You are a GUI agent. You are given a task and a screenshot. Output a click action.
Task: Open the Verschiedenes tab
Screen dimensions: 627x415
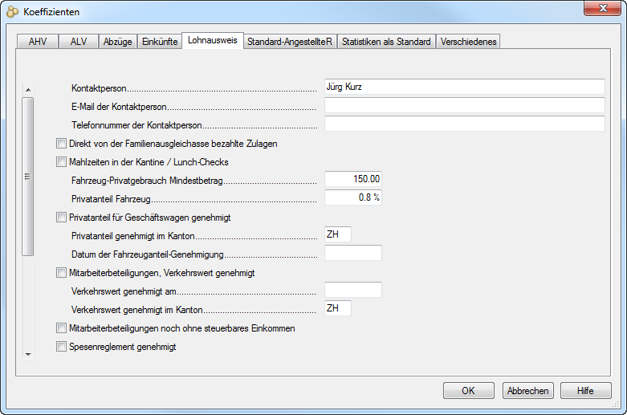[x=468, y=42]
